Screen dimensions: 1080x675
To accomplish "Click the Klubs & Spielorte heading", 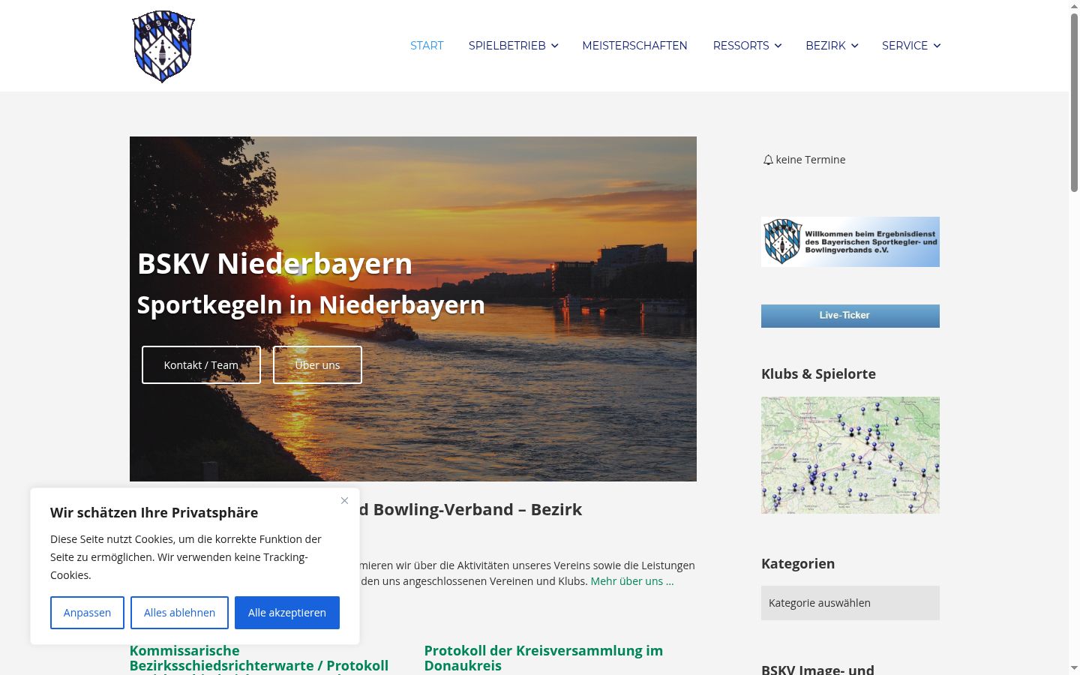I will tap(818, 373).
